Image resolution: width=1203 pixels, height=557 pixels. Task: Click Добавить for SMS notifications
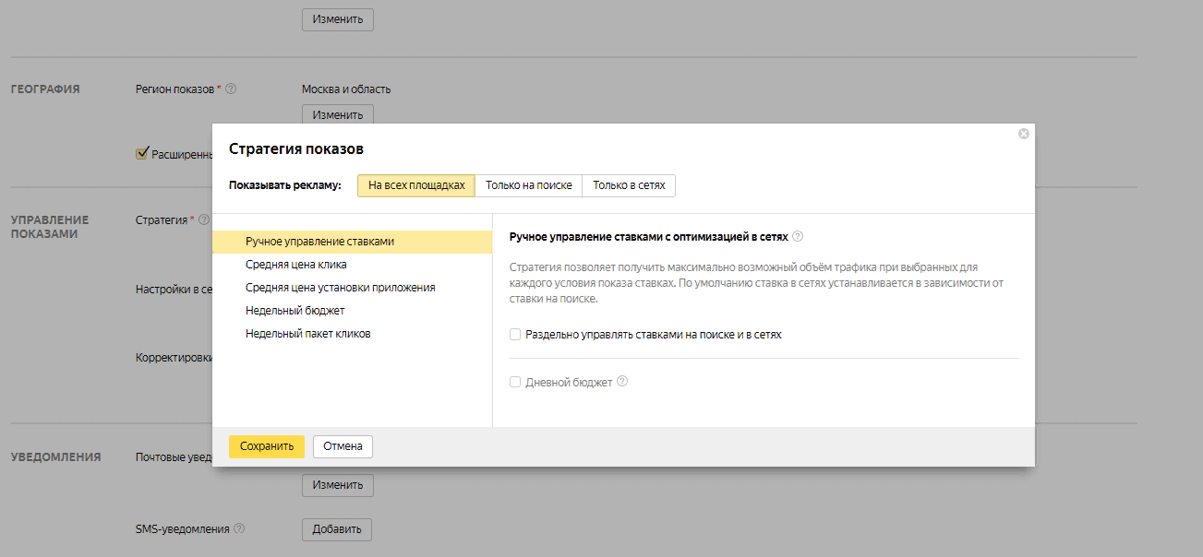[337, 529]
